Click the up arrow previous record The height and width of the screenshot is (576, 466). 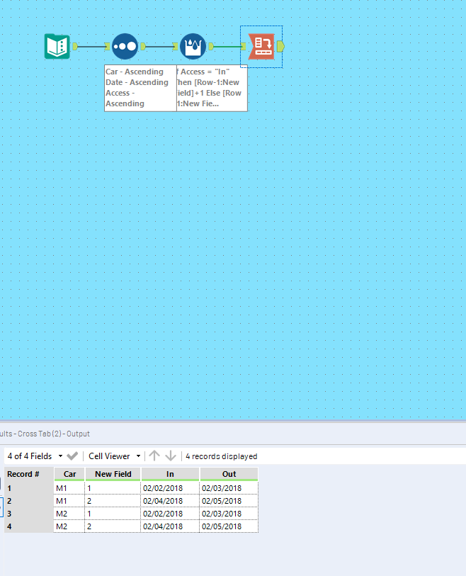pyautogui.click(x=154, y=456)
